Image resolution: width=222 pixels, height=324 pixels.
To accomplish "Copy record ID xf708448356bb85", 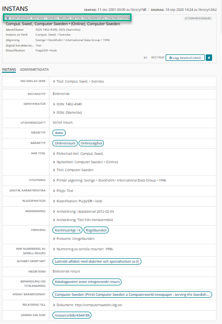I will pyautogui.click(x=198, y=18).
